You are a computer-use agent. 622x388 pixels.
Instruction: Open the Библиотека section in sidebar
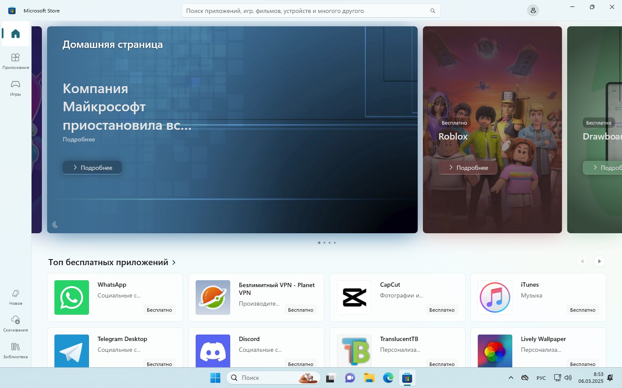16,350
